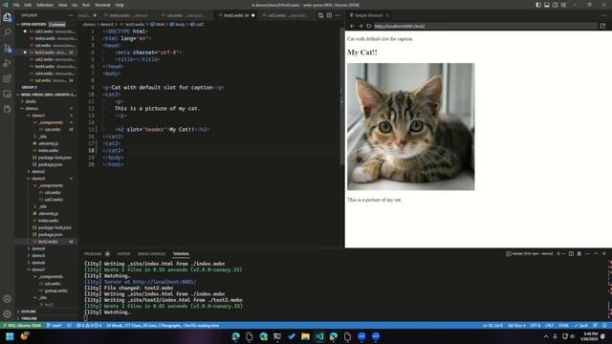Click line and column indicator in status bar
The image size is (612, 344).
pyautogui.click(x=492, y=325)
